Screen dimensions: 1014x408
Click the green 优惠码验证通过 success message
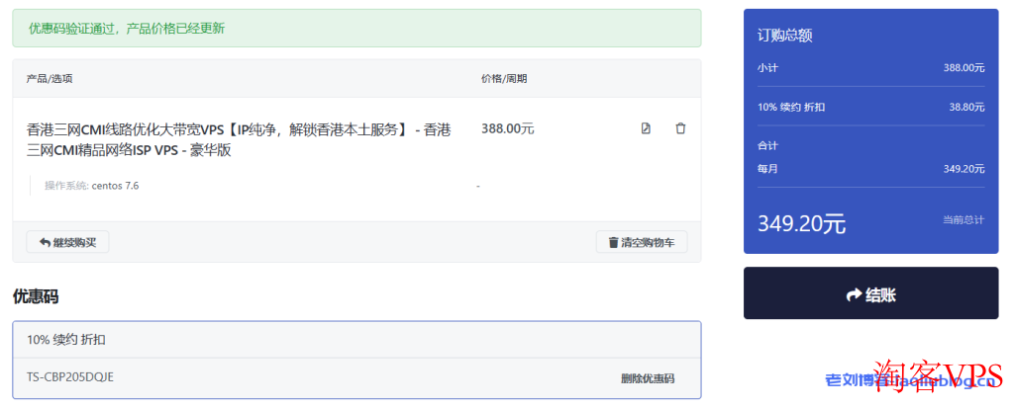point(356,28)
